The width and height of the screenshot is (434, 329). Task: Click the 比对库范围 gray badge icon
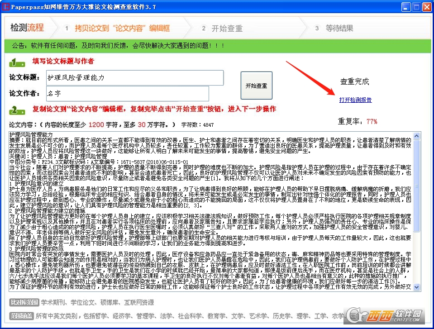point(24,302)
